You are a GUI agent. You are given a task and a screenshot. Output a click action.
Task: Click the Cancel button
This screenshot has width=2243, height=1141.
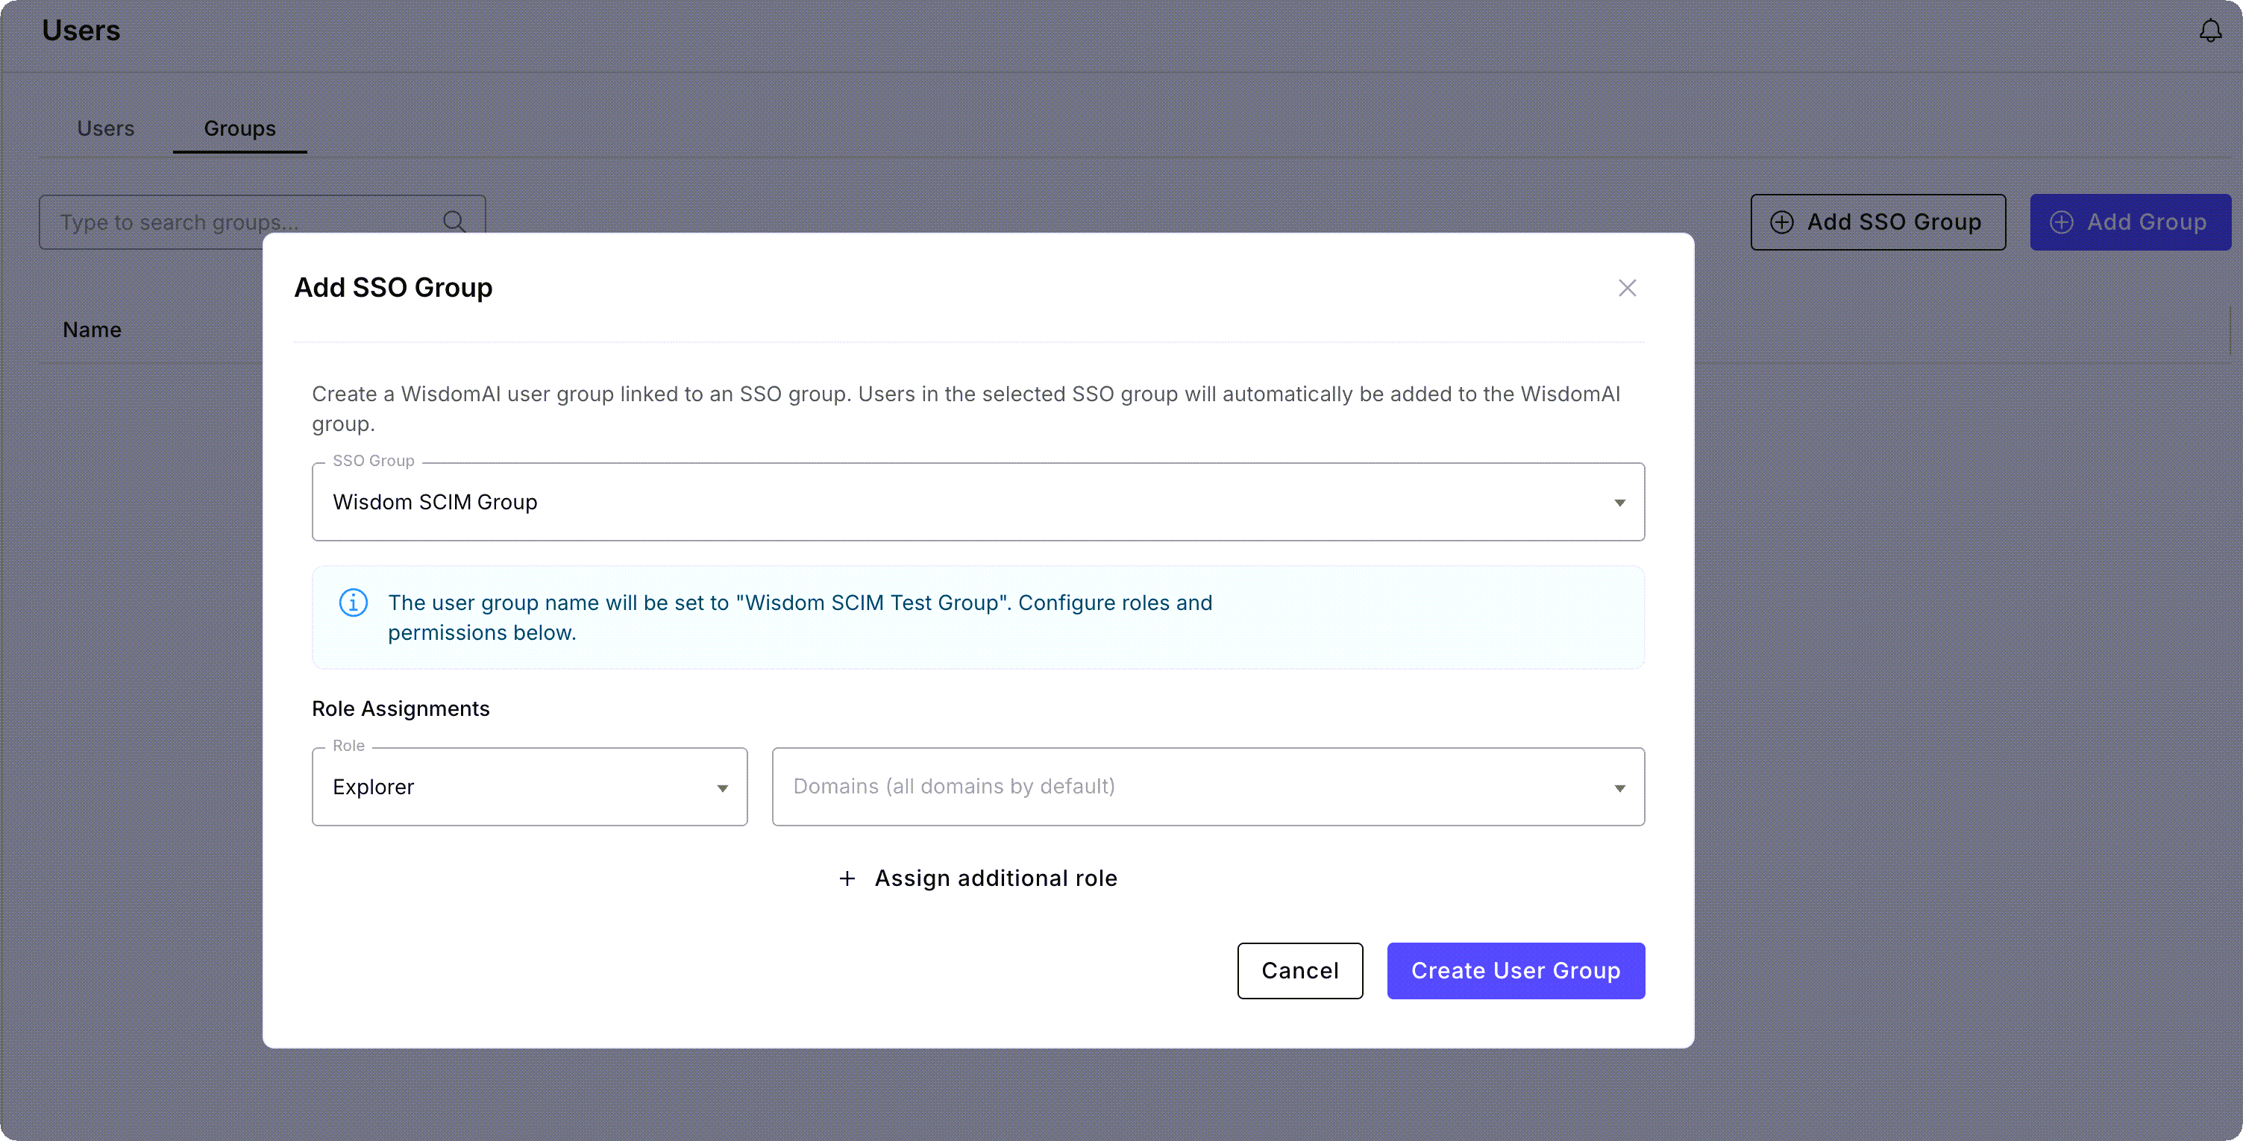[1299, 970]
